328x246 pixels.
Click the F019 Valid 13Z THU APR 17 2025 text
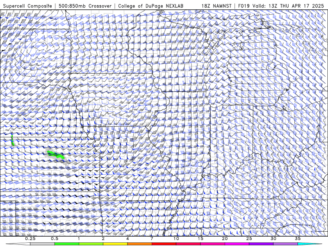(x=281, y=6)
